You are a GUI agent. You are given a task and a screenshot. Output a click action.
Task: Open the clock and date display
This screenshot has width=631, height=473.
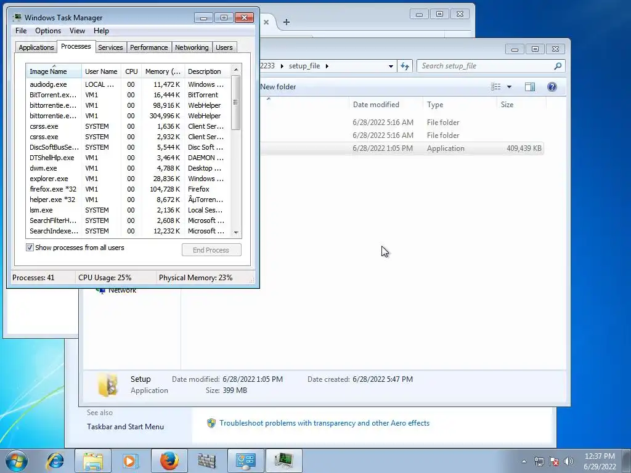point(600,461)
